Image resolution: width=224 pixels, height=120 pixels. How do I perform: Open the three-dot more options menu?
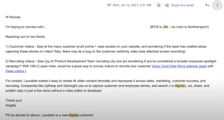217,5
